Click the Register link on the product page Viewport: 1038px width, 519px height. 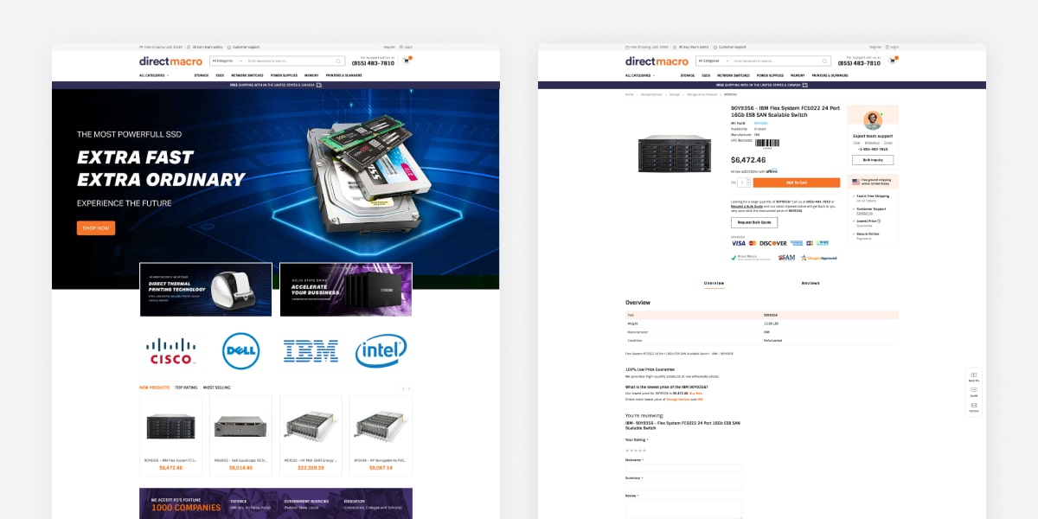[x=876, y=47]
